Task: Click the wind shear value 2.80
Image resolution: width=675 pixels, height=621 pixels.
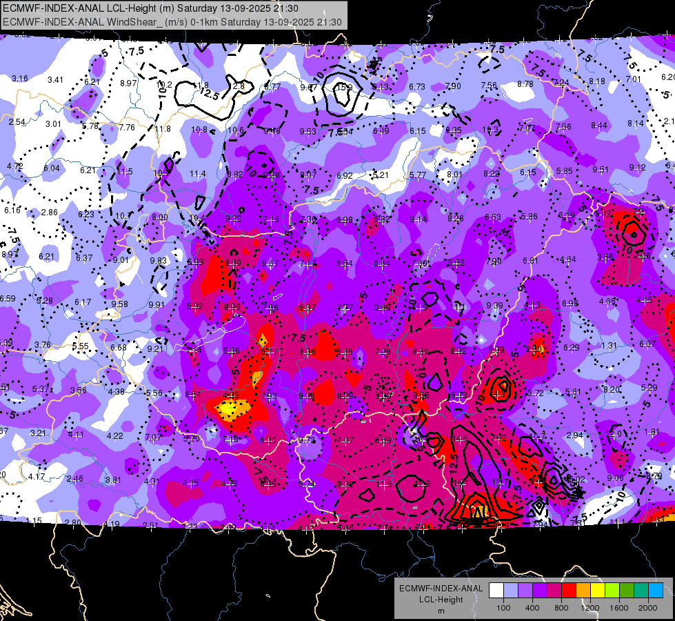Action: pos(73,523)
